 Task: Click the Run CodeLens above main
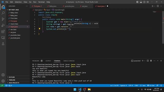pyautogui.click(x=44, y=17)
